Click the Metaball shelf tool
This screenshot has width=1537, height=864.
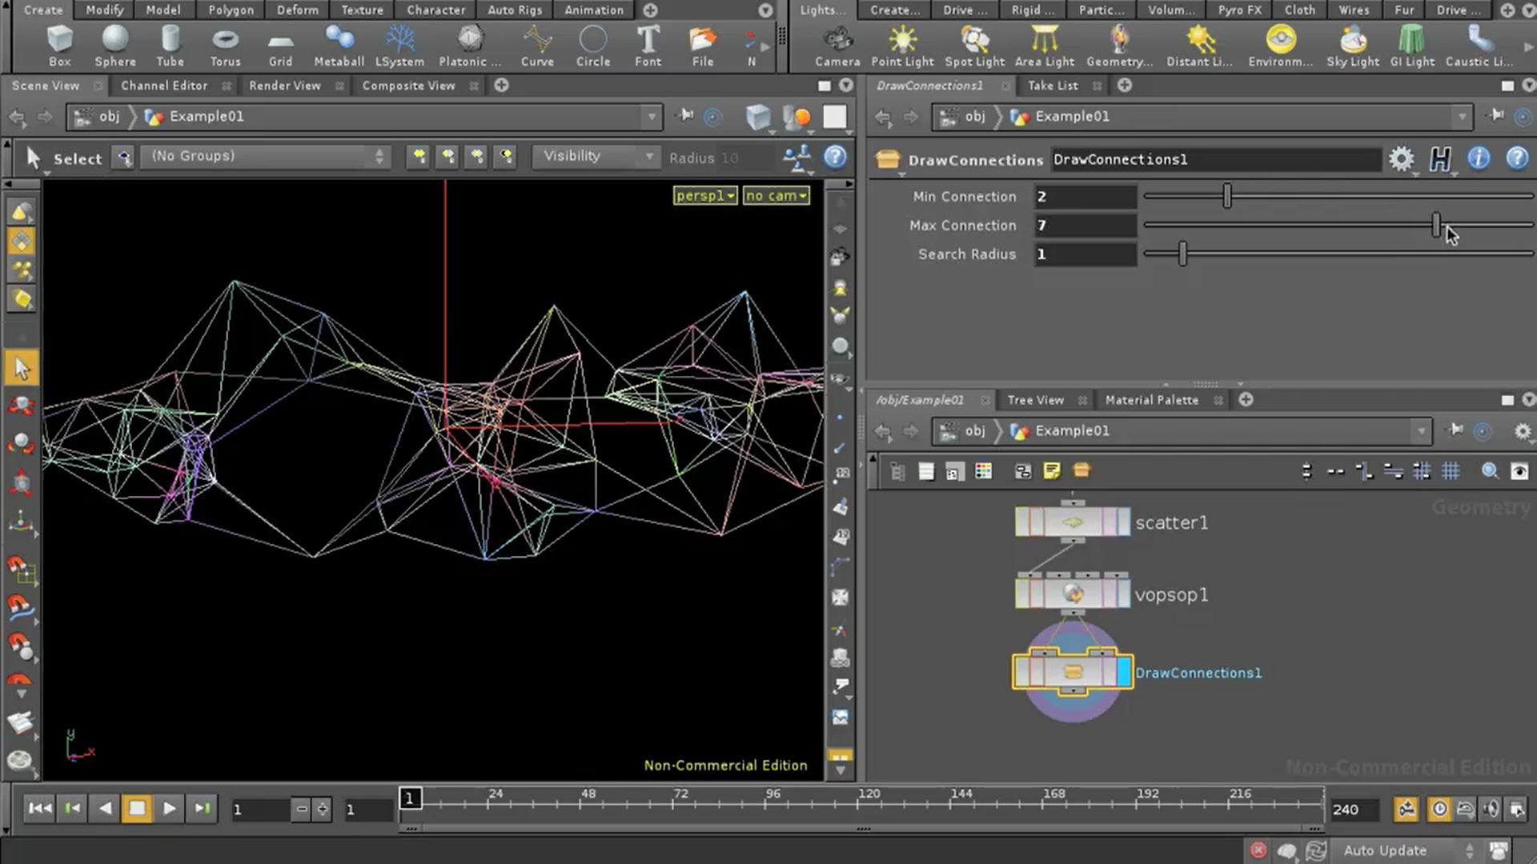(339, 46)
